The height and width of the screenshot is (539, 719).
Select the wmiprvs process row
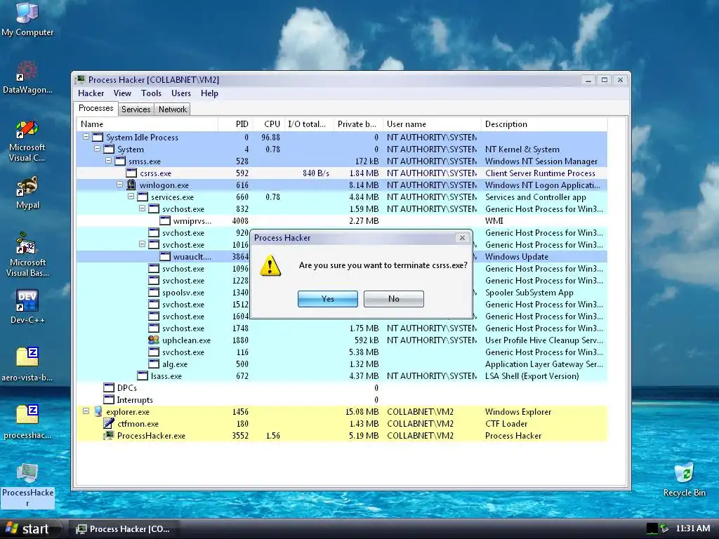click(342, 220)
